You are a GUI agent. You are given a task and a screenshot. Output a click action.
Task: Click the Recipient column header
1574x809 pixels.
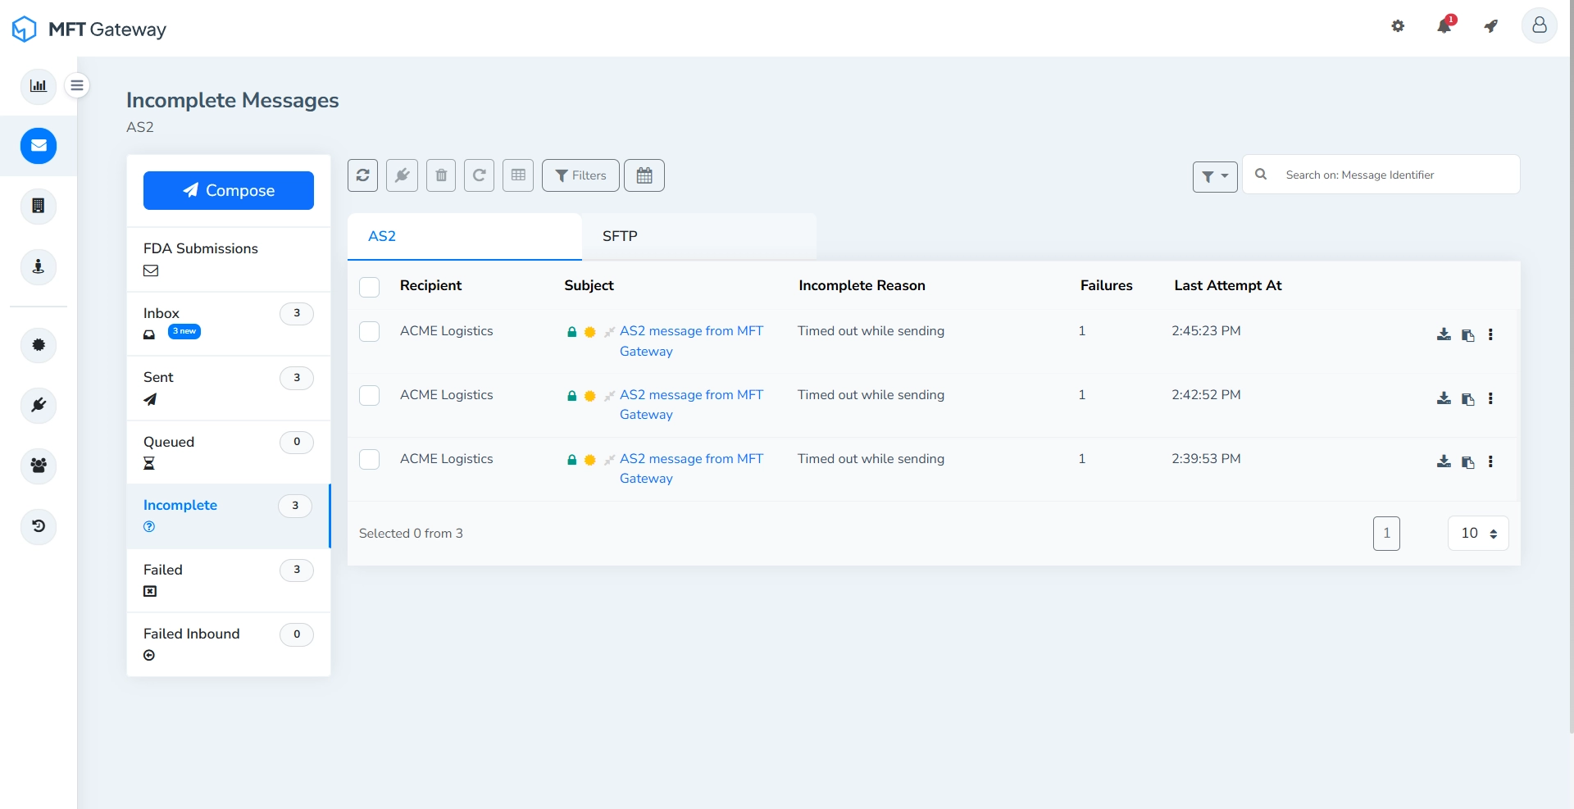[430, 285]
